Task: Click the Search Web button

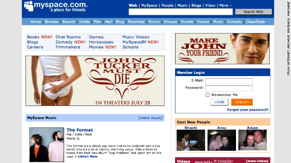Action: coord(254,12)
